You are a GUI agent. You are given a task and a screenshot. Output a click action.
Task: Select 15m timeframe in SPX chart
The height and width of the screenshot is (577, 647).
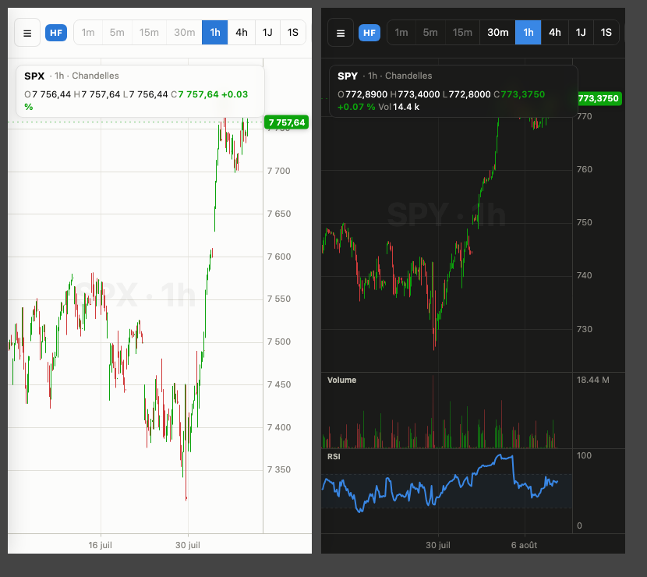click(x=149, y=33)
